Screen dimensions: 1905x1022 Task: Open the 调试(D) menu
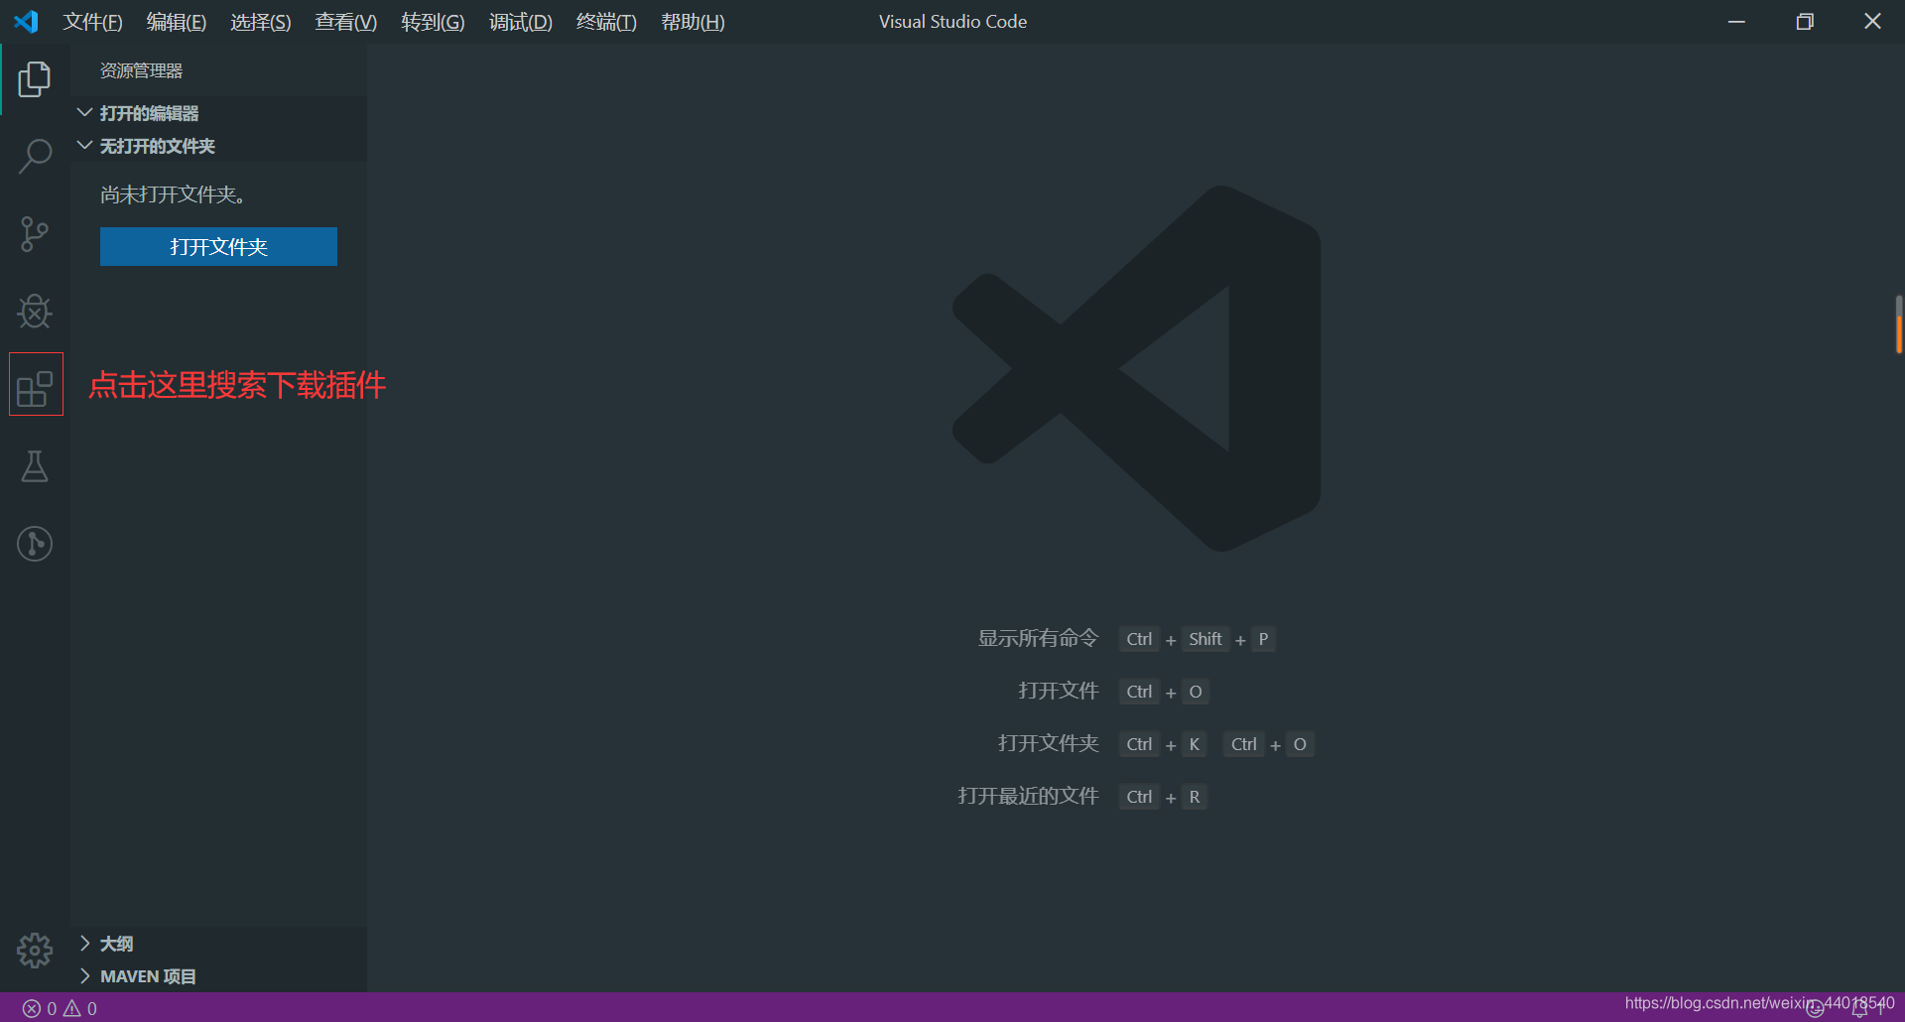point(521,22)
